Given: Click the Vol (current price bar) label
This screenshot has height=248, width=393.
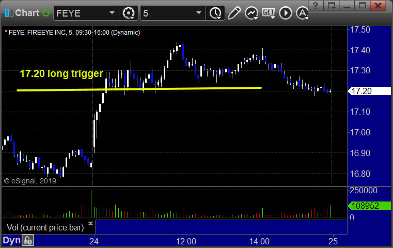Looking at the screenshot, I should [x=45, y=227].
